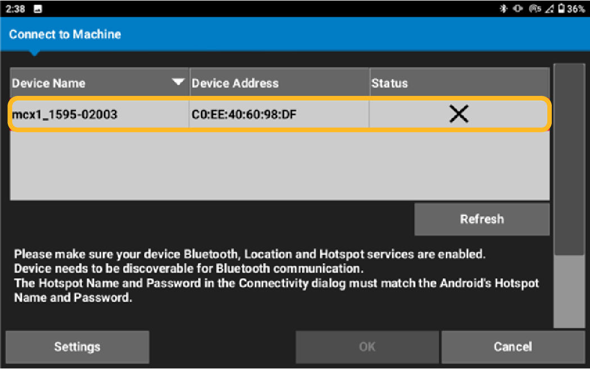Click the C0:EE:40:60:98:DF device address cell
The width and height of the screenshot is (590, 369).
[244, 115]
